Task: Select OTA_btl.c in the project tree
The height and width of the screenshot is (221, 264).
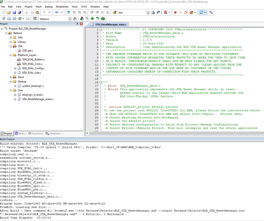Action: [x=27, y=50]
